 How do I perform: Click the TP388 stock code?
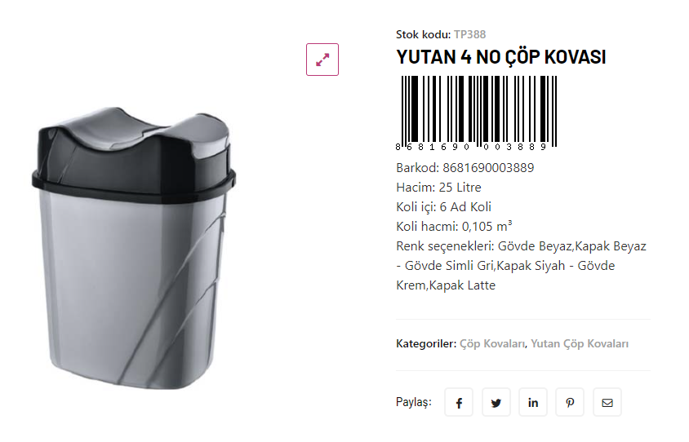(x=469, y=34)
